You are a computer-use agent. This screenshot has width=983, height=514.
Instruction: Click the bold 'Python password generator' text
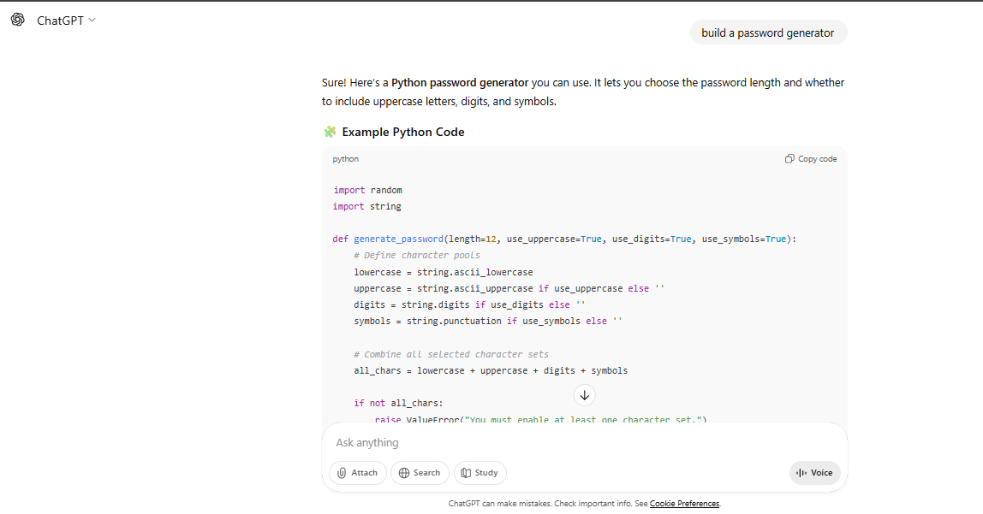pos(460,83)
